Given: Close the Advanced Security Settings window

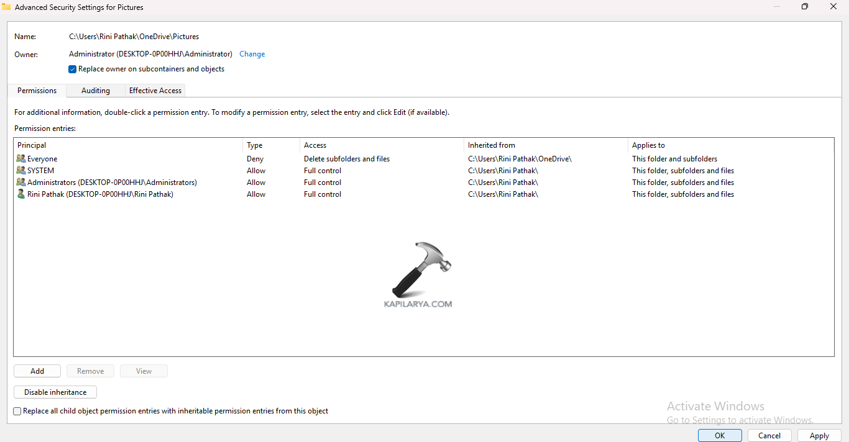Looking at the screenshot, I should tap(833, 7).
